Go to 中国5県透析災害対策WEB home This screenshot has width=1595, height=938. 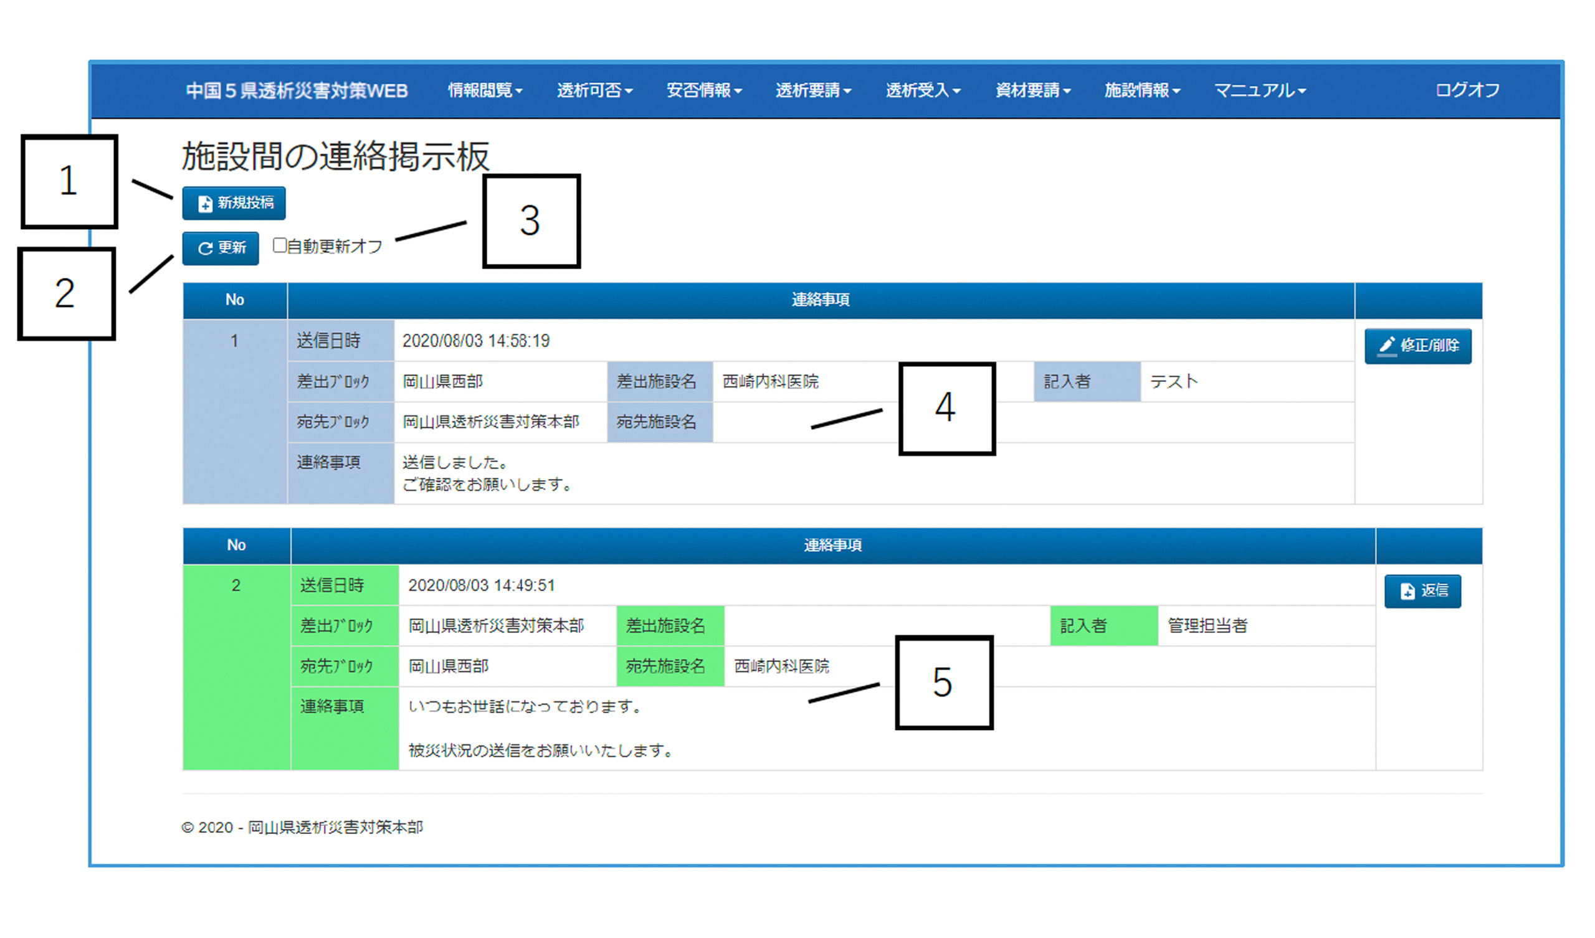tap(297, 90)
